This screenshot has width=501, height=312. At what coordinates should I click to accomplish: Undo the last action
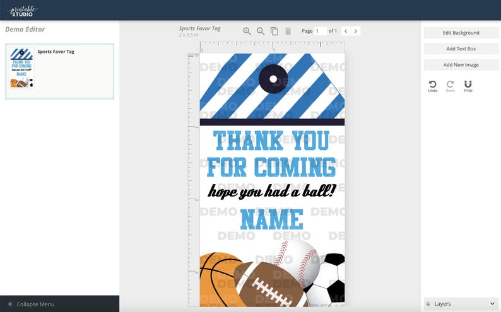pyautogui.click(x=433, y=86)
